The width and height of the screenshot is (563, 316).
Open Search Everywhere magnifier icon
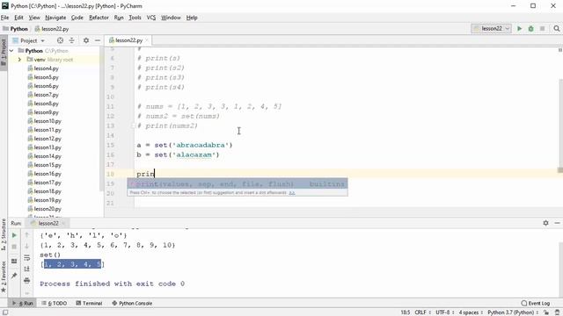[x=557, y=29]
